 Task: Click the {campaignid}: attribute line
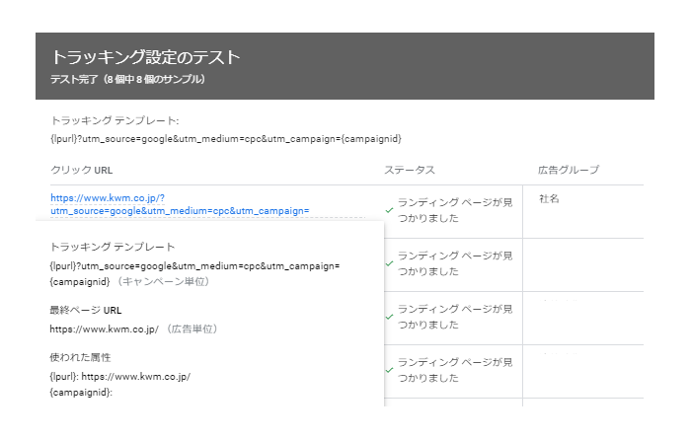pyautogui.click(x=81, y=393)
